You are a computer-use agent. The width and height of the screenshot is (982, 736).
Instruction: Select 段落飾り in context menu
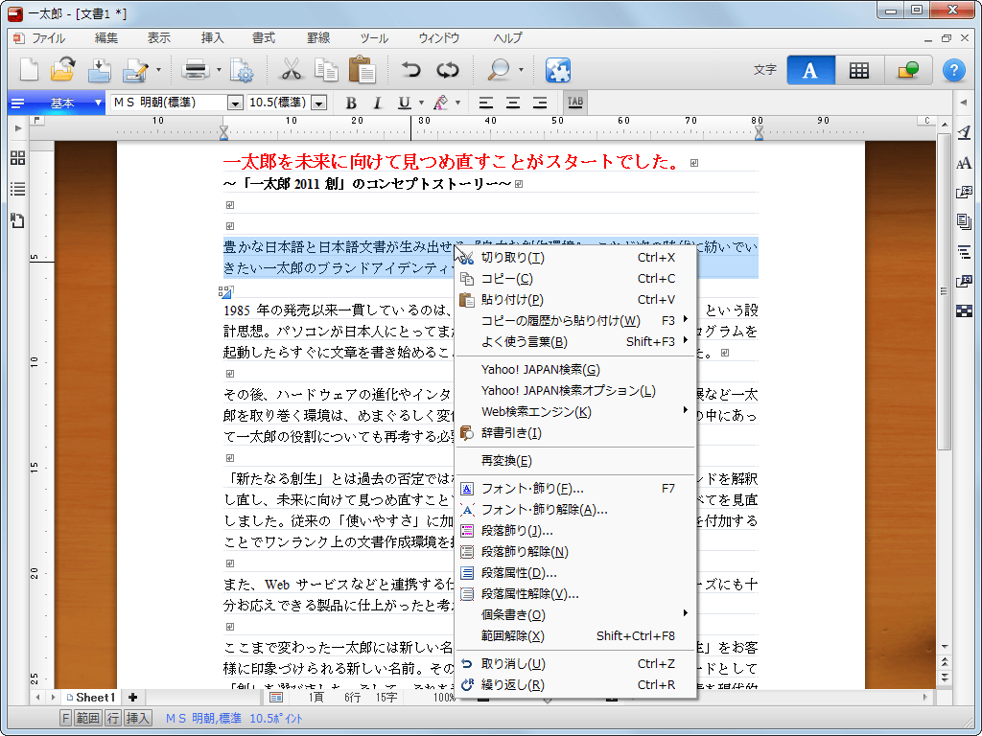575,531
